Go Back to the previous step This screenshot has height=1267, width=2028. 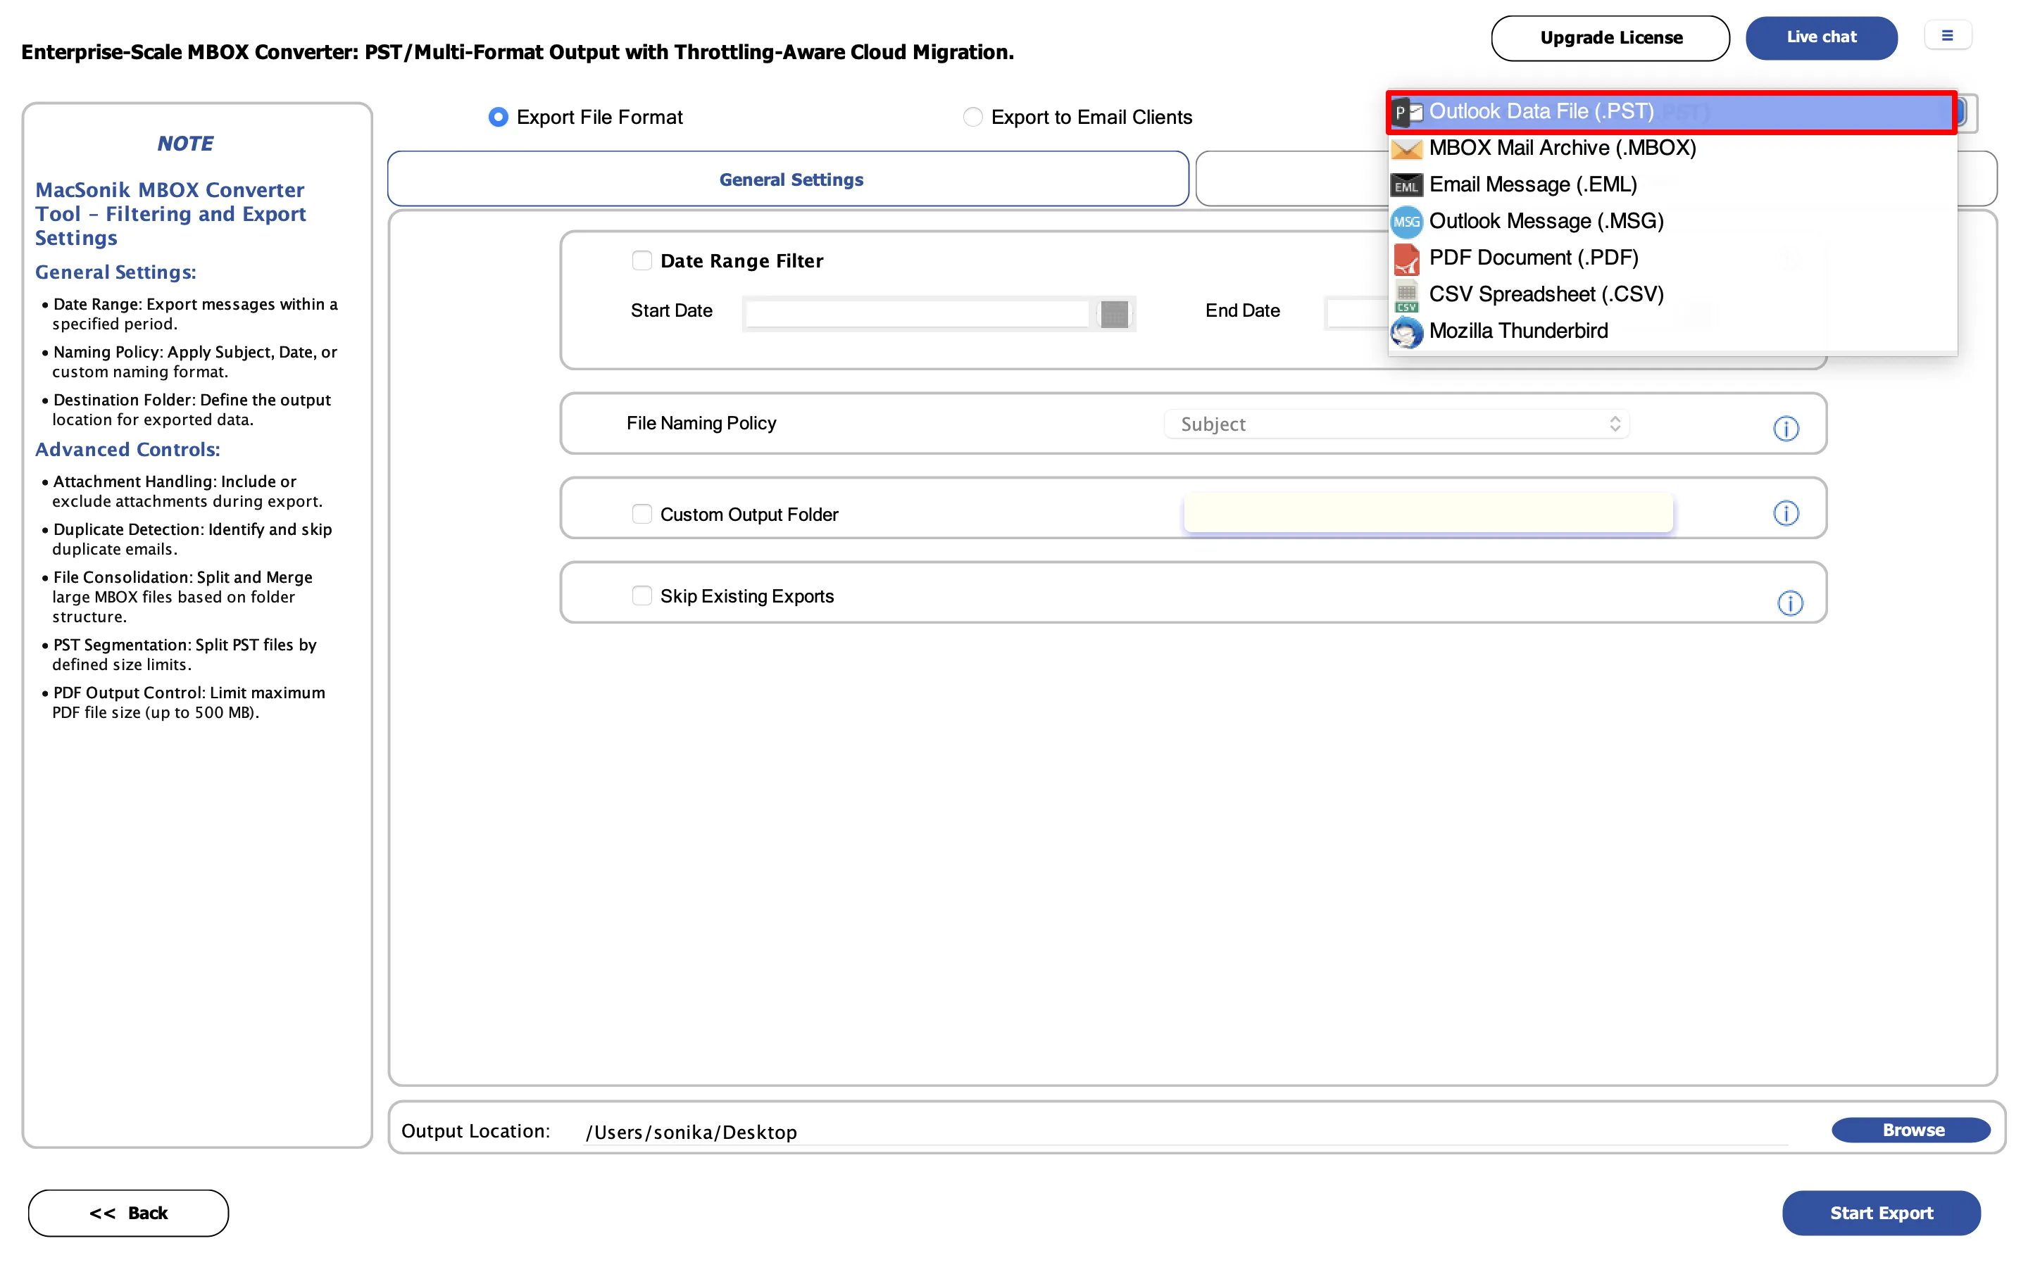click(128, 1213)
